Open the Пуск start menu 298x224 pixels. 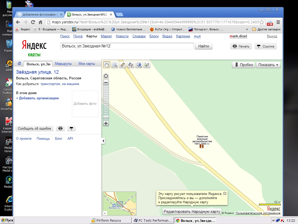click(x=7, y=220)
